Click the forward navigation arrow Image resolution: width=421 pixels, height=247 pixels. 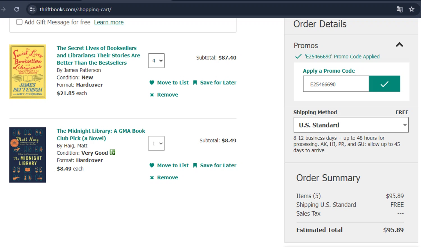click(x=3, y=9)
